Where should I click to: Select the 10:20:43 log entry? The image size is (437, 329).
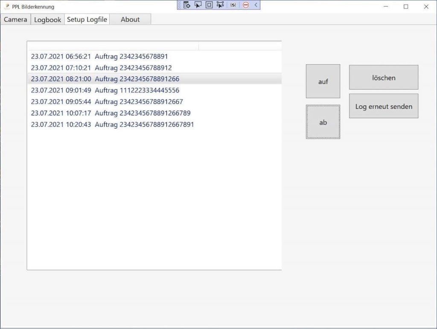click(x=112, y=125)
